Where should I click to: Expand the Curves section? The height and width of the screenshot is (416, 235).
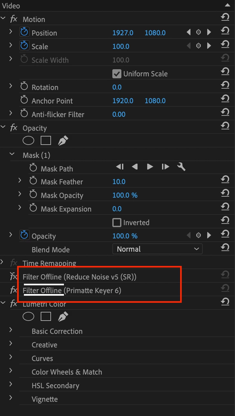pyautogui.click(x=11, y=357)
